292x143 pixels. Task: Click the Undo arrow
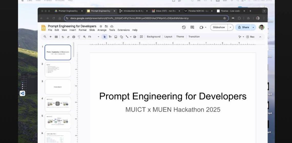click(63, 37)
